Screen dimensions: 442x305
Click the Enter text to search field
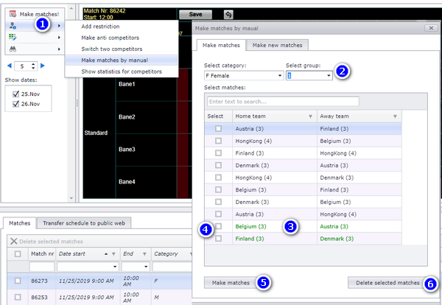click(x=283, y=102)
